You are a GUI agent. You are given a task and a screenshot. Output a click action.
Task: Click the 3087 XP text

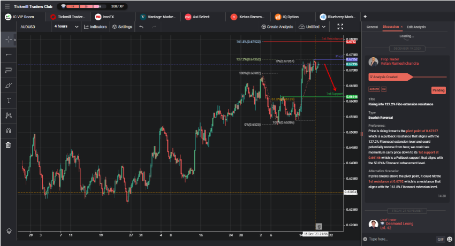(117, 6)
